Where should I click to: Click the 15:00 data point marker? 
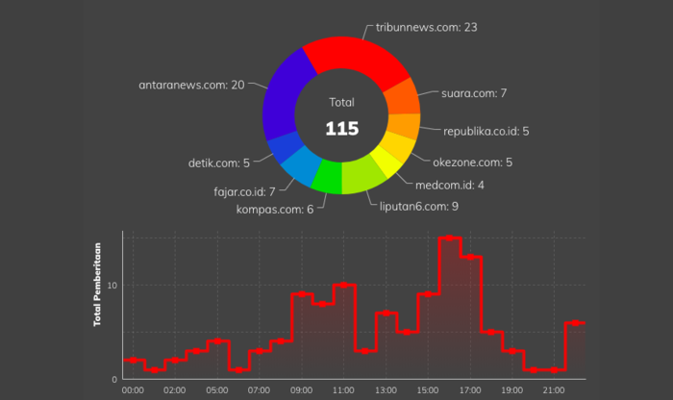(x=428, y=294)
